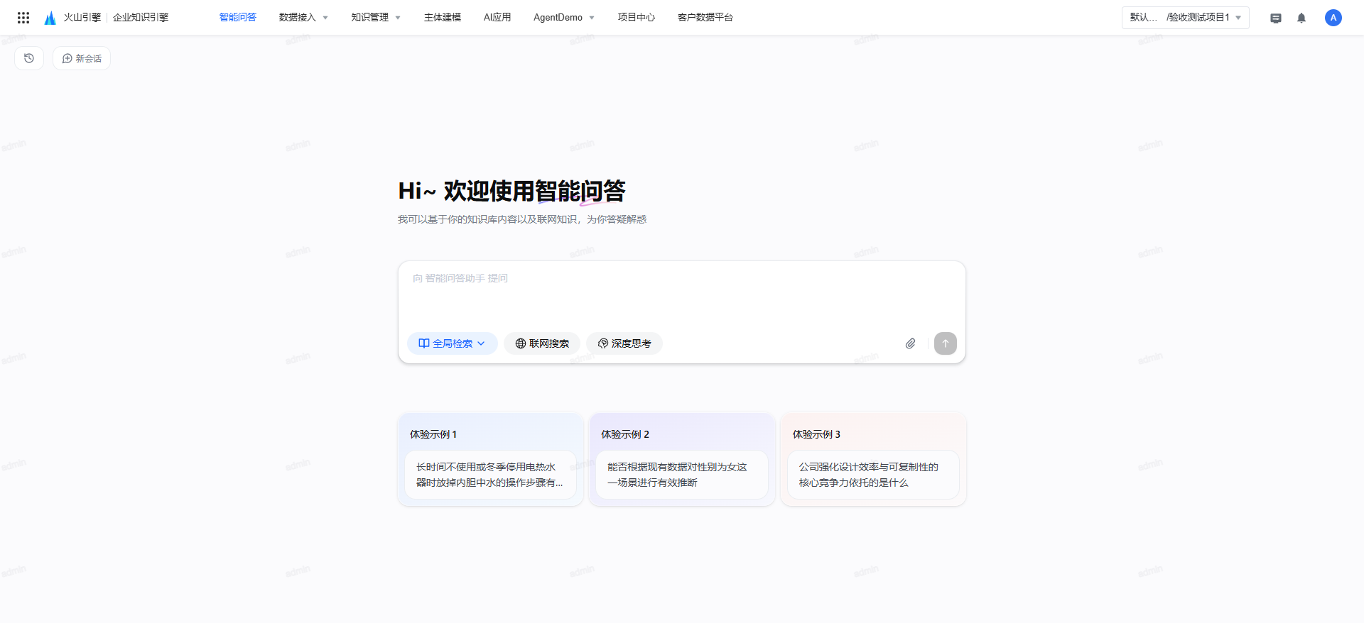The image size is (1364, 623).
Task: Navigate to 客户数据平台
Action: (x=705, y=17)
